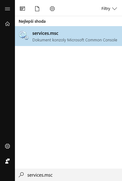Expand the hamburger menu in sidebar

(x=7, y=9)
